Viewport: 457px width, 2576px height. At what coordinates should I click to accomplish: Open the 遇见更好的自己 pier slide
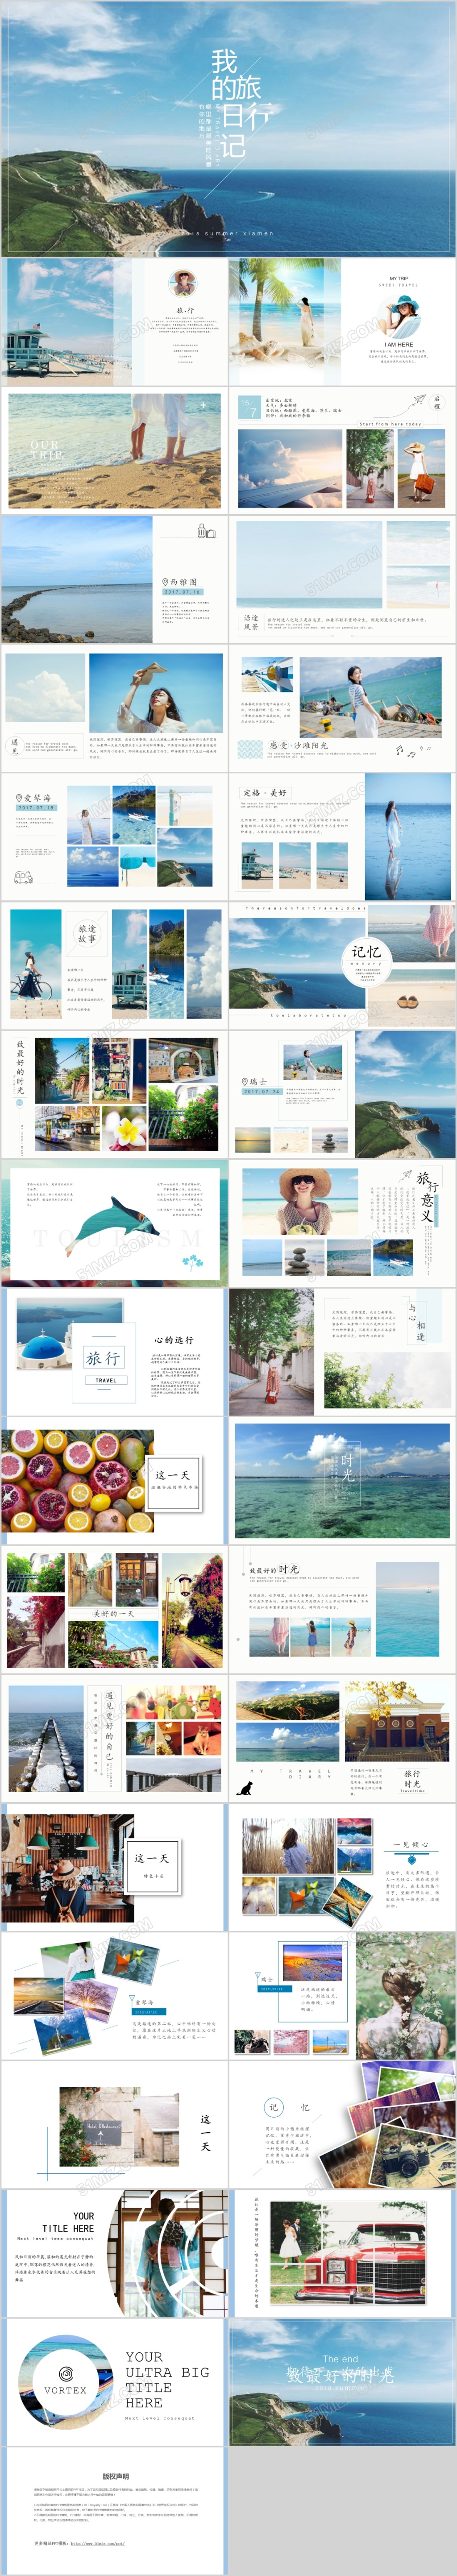click(x=113, y=1738)
